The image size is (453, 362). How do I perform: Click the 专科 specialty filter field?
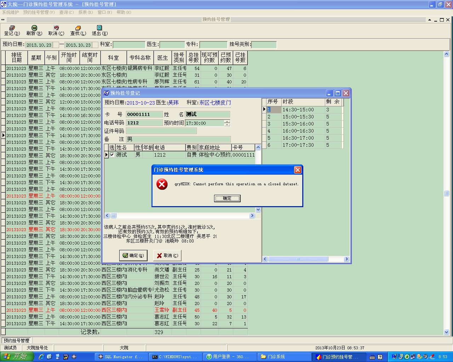(x=213, y=45)
